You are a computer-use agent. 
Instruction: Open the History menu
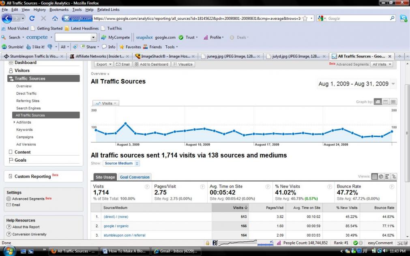[x=39, y=10]
